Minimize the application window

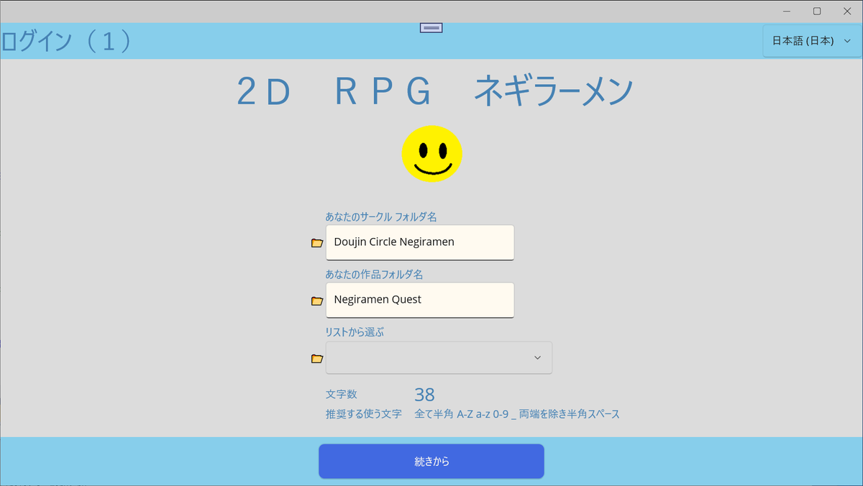point(787,11)
